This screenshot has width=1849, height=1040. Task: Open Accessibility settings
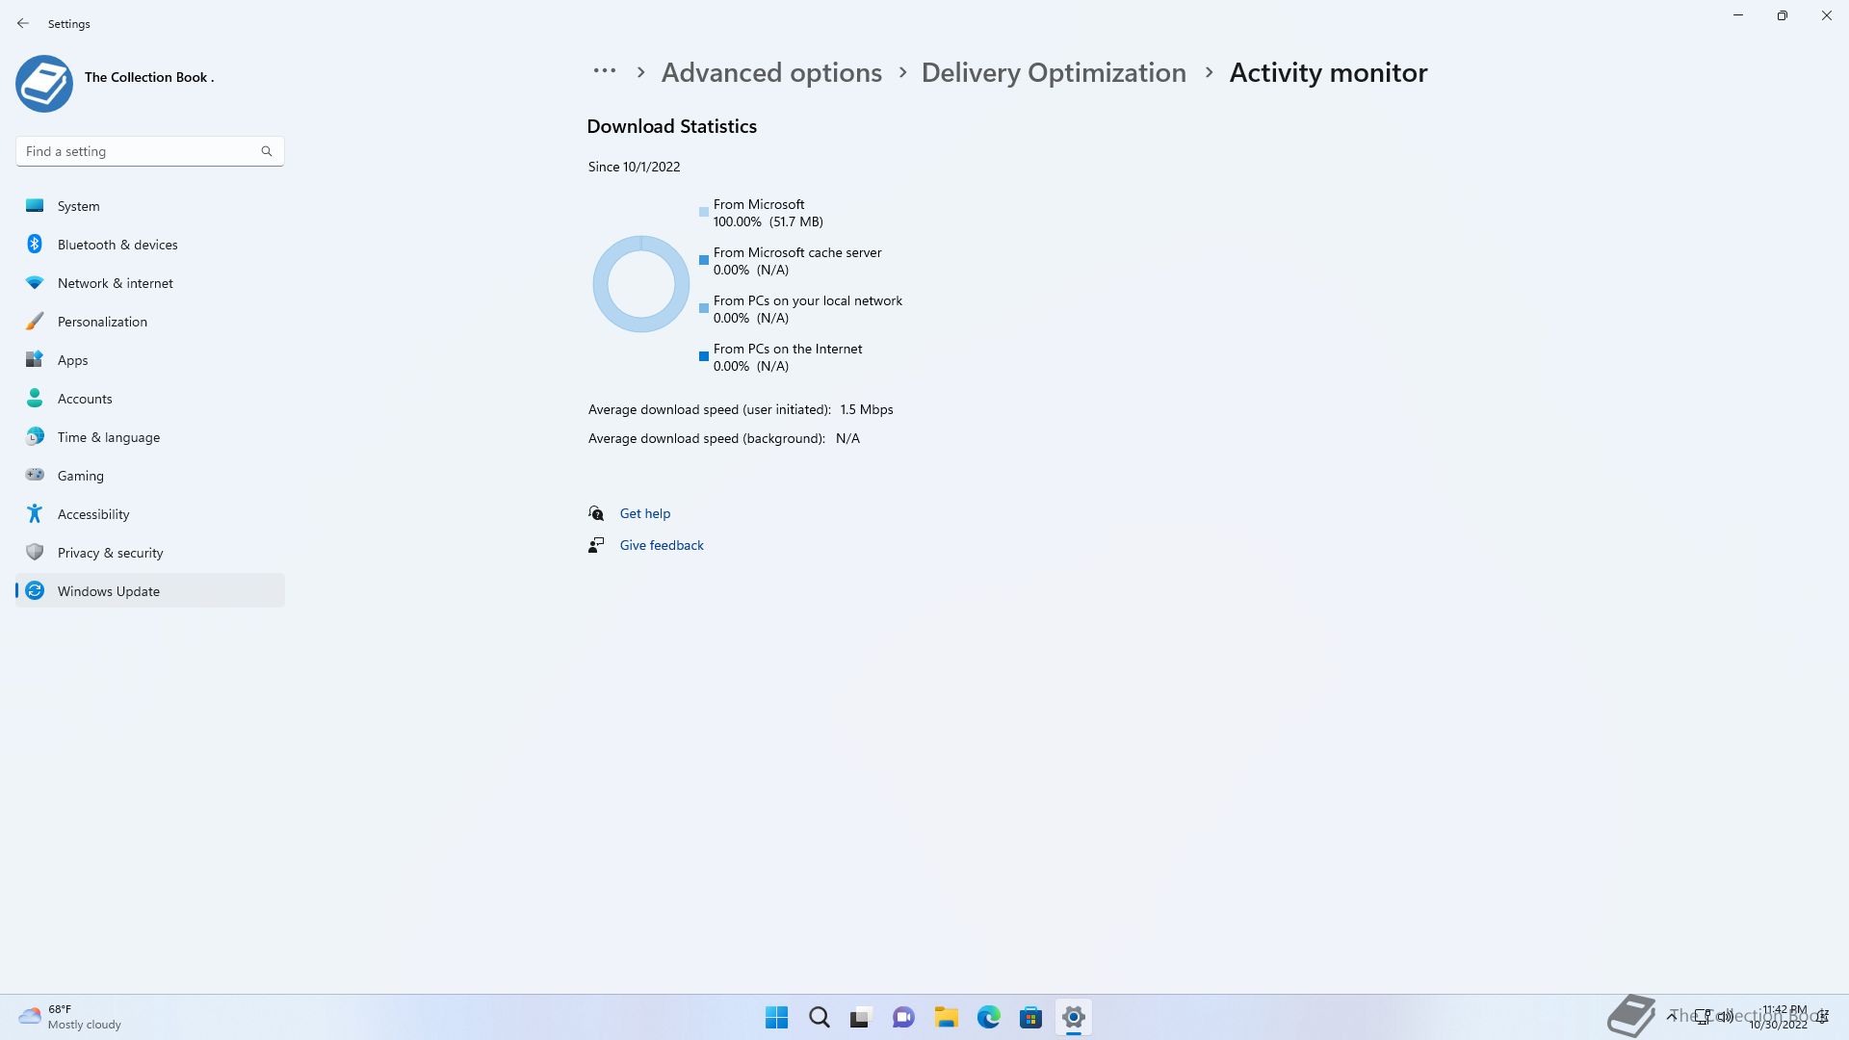pyautogui.click(x=92, y=514)
